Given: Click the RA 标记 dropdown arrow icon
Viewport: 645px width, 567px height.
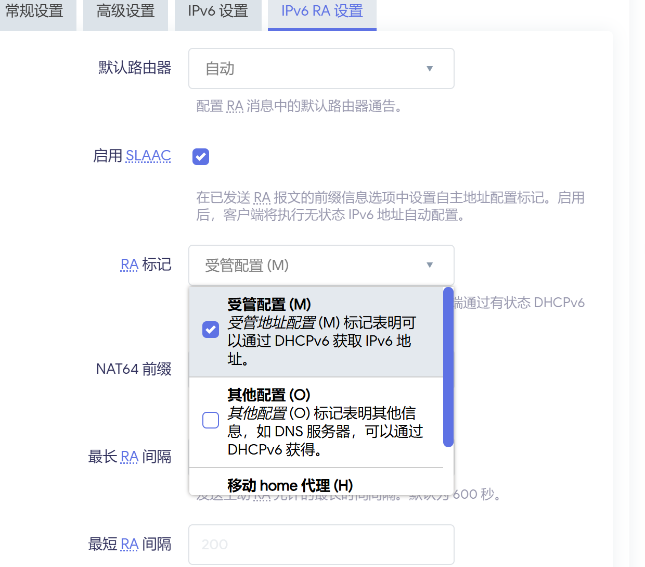Looking at the screenshot, I should [x=430, y=265].
